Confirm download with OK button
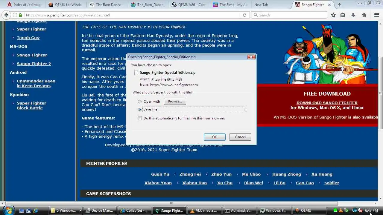The height and width of the screenshot is (215, 383). pyautogui.click(x=215, y=137)
